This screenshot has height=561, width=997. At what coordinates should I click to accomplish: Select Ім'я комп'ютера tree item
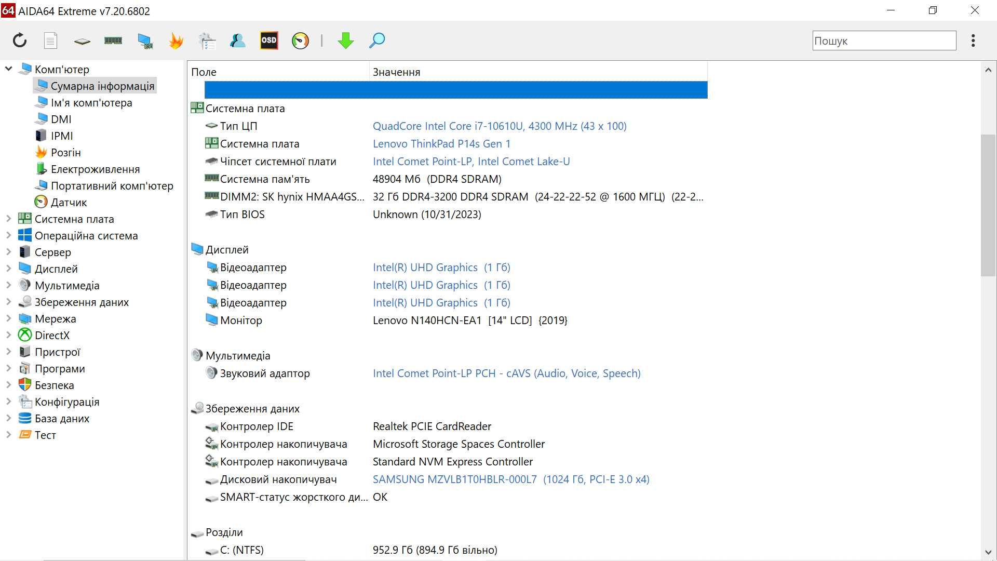point(91,103)
